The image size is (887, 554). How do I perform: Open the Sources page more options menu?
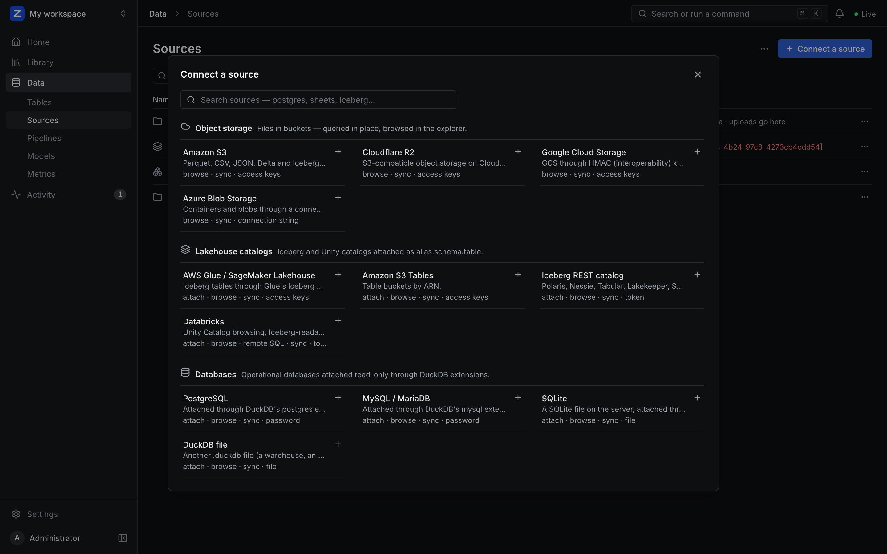(x=764, y=49)
